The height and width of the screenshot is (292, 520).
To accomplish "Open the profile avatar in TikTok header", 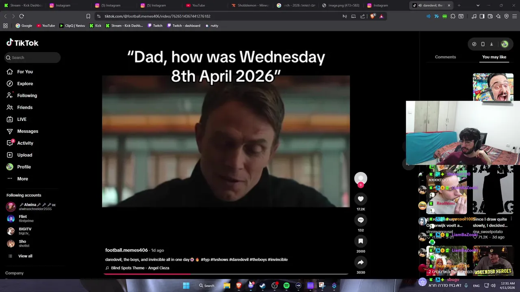I will 505,44.
